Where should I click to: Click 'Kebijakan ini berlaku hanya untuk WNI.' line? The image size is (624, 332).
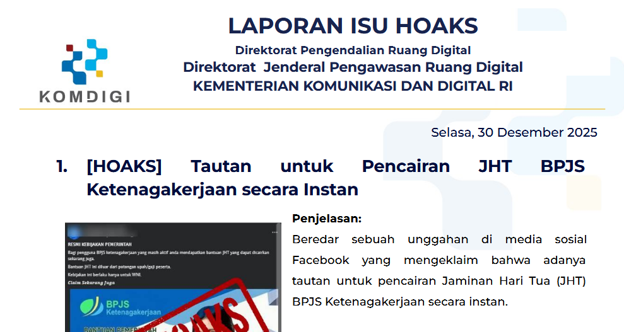coord(105,275)
